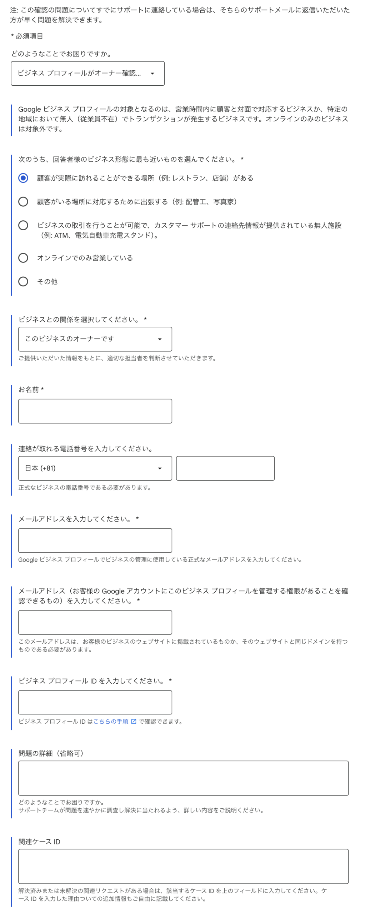
Task: Click the Google account email verification field
Action: 95,622
